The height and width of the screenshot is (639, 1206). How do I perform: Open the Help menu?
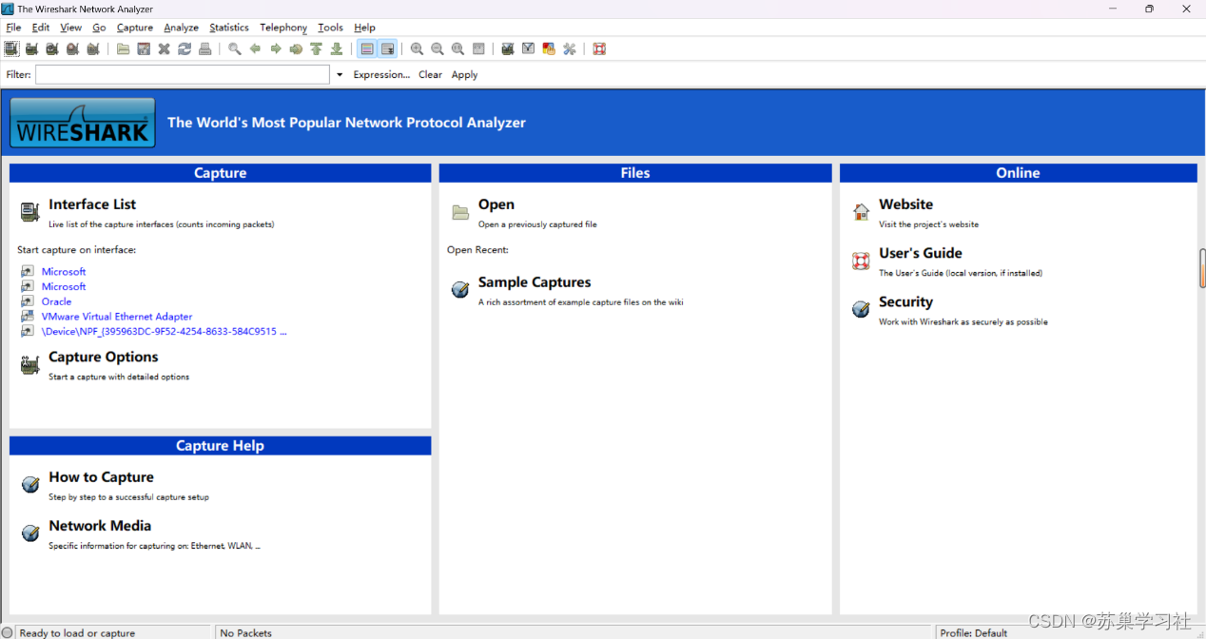(364, 28)
